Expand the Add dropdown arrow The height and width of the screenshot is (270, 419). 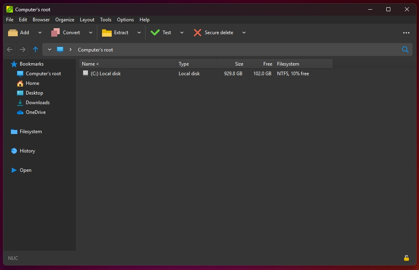pos(40,33)
